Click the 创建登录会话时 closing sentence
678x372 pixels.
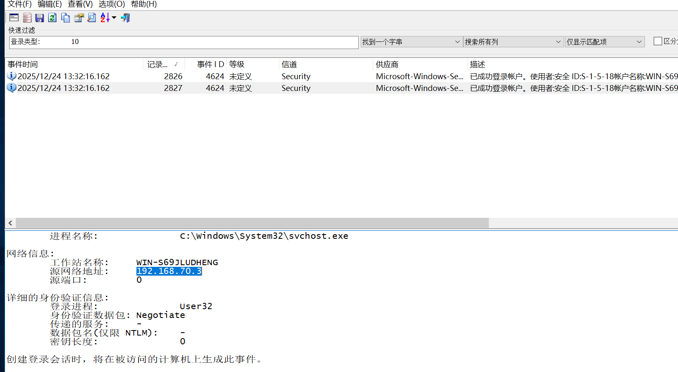click(x=135, y=359)
